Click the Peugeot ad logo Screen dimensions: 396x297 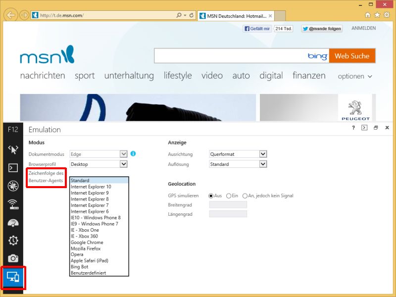tap(355, 110)
